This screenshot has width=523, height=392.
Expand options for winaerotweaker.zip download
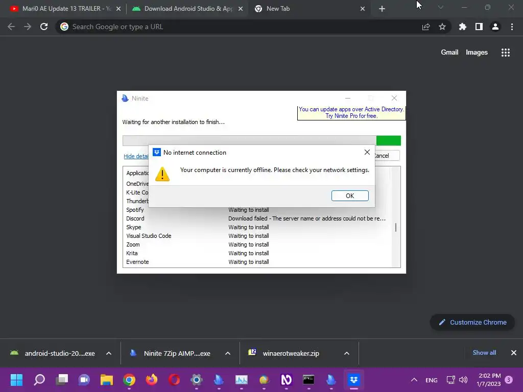coord(347,353)
